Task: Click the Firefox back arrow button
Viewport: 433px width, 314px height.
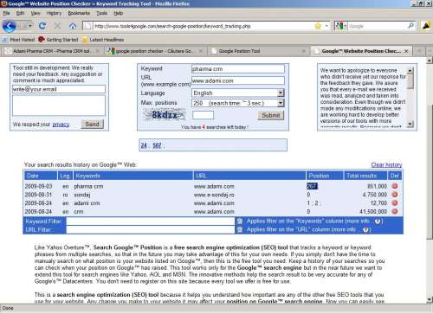Action: tap(10, 26)
